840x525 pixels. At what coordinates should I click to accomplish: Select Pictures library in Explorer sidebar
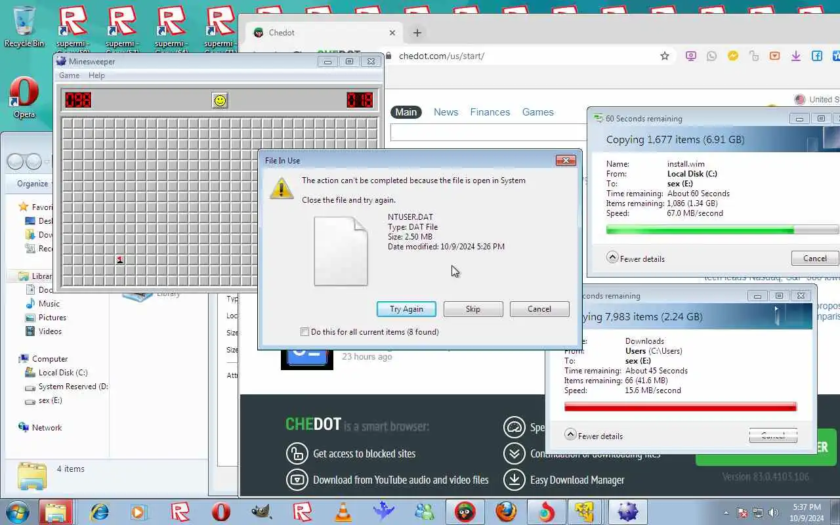46,318
